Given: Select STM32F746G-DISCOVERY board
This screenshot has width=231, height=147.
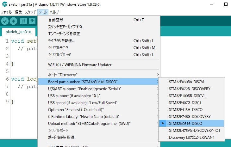Looking at the screenshot, I should (x=191, y=117).
